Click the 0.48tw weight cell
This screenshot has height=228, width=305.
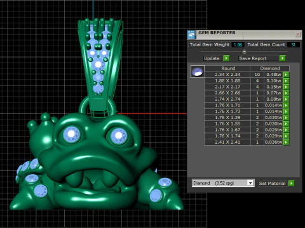pyautogui.click(x=273, y=75)
